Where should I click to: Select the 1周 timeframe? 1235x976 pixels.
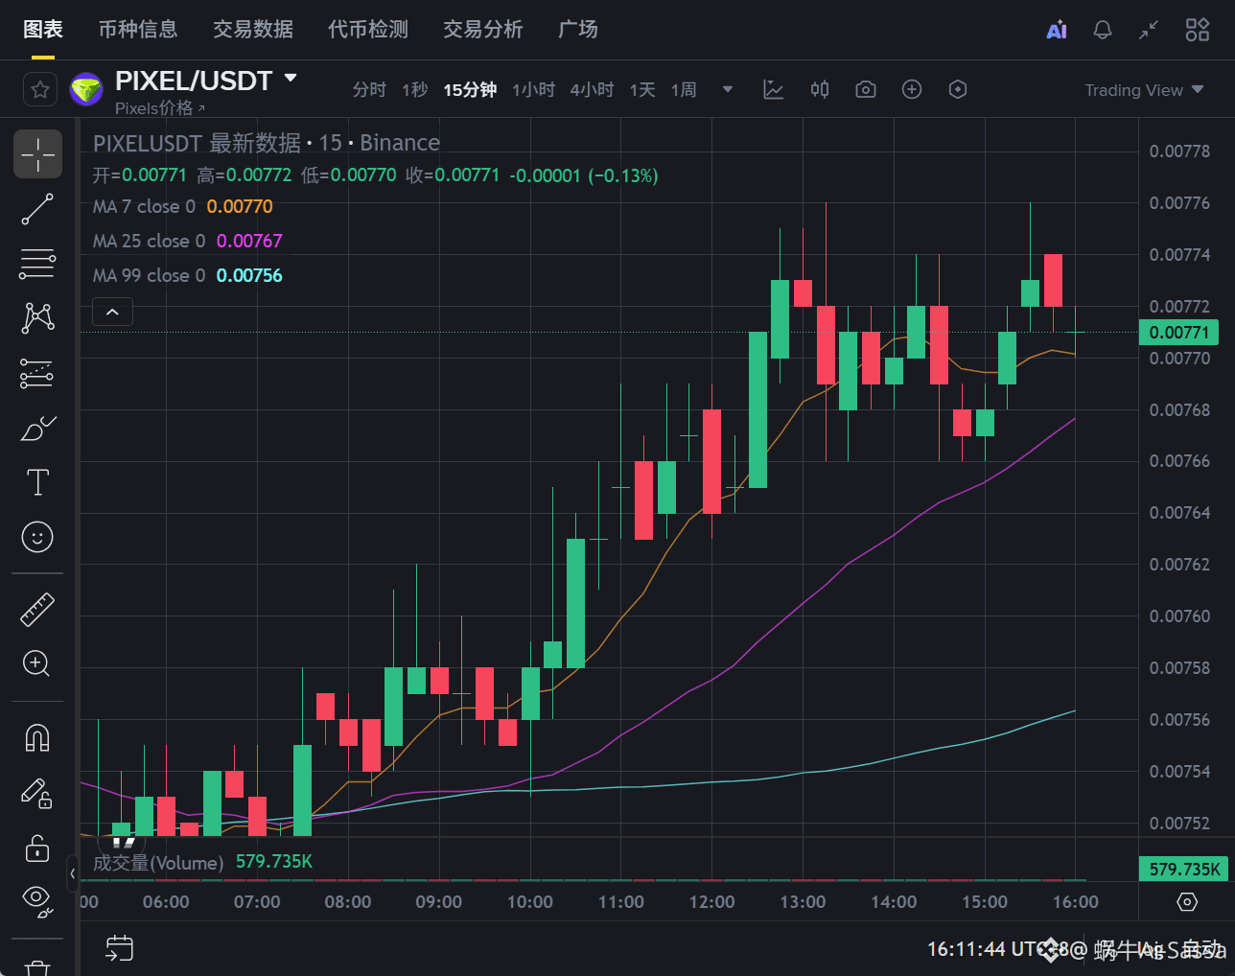click(x=684, y=90)
